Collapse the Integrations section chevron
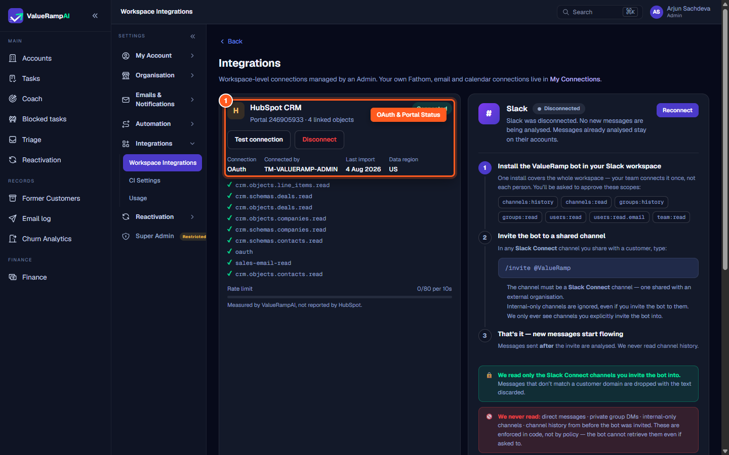Viewport: 729px width, 455px height. (192, 144)
